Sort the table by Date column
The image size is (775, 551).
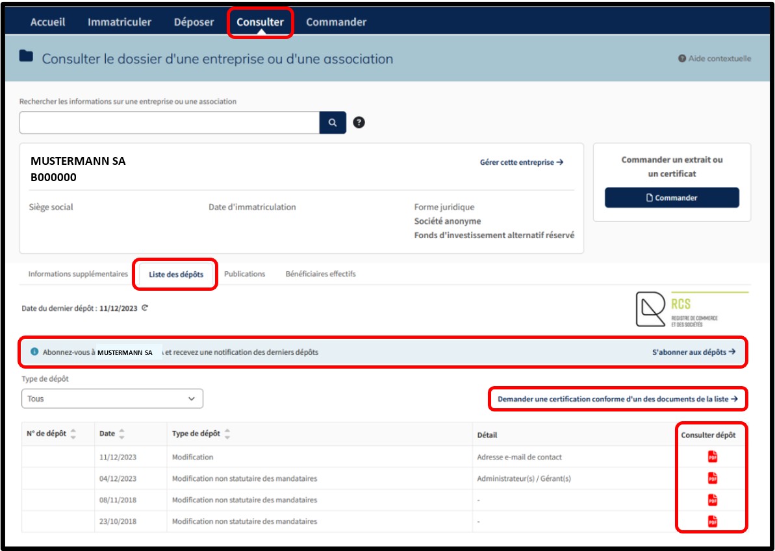point(121,434)
